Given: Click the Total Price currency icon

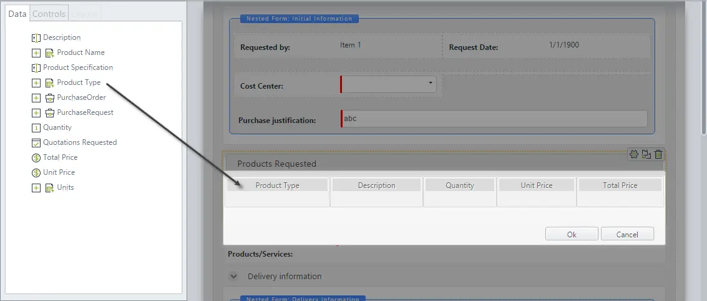Looking at the screenshot, I should [x=36, y=158].
